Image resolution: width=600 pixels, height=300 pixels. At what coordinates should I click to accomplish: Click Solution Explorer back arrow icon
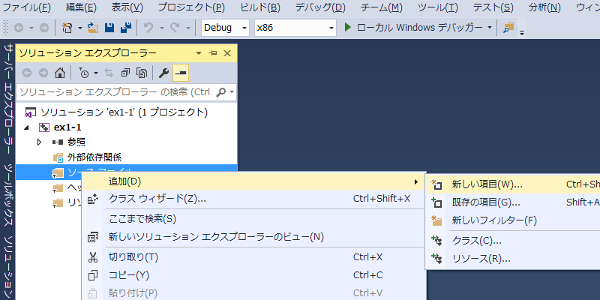point(27,73)
